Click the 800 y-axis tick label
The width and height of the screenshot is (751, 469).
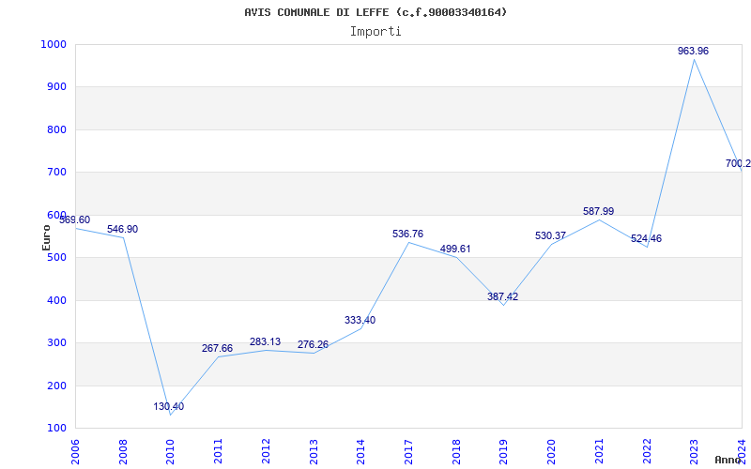tap(56, 129)
